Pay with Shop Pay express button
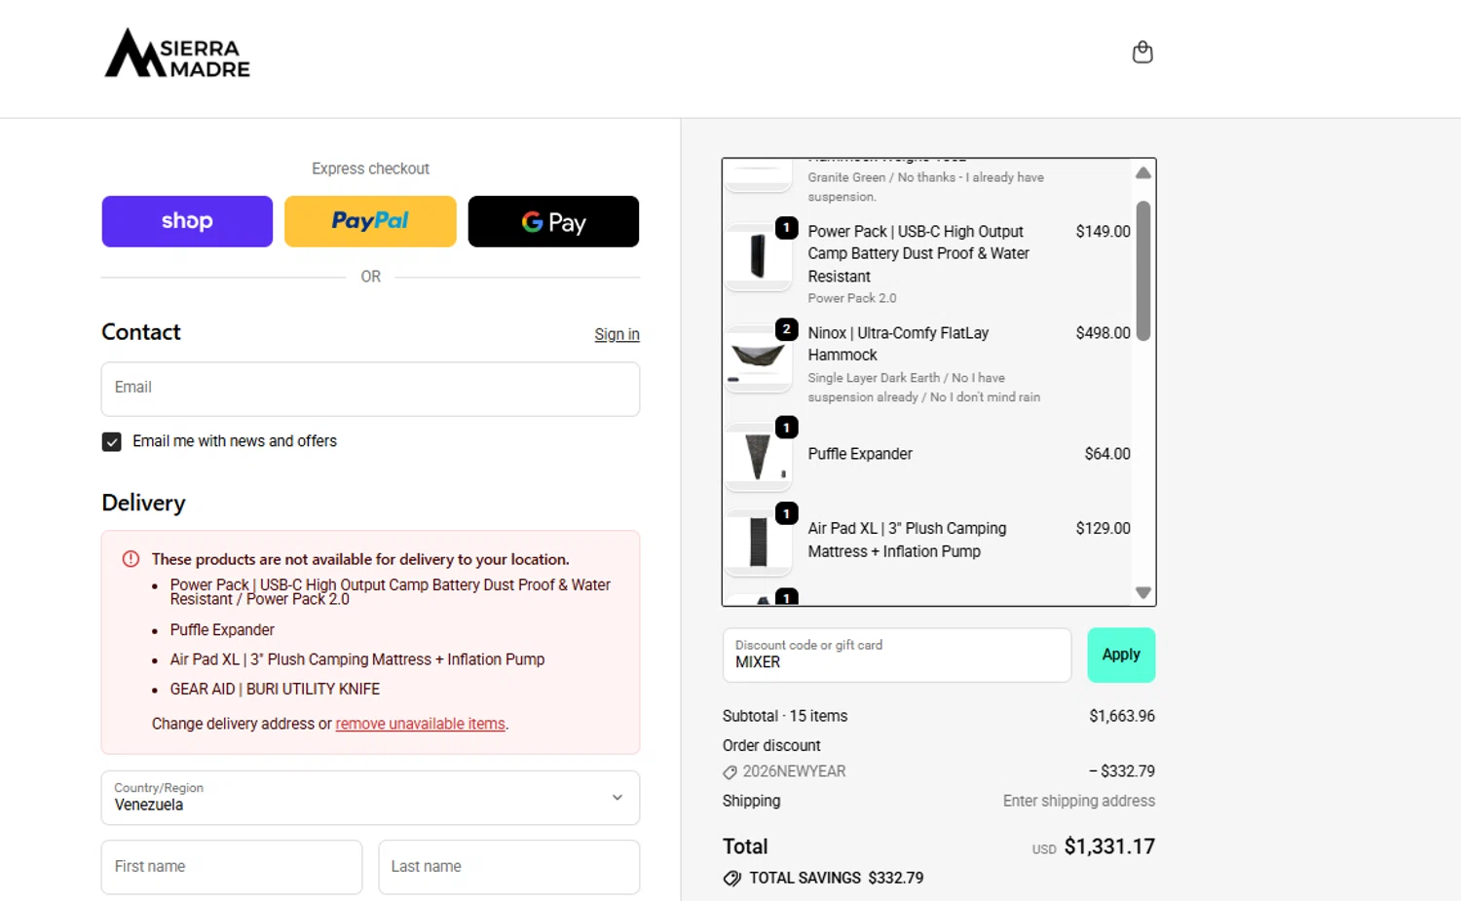The width and height of the screenshot is (1461, 901). pyautogui.click(x=187, y=221)
